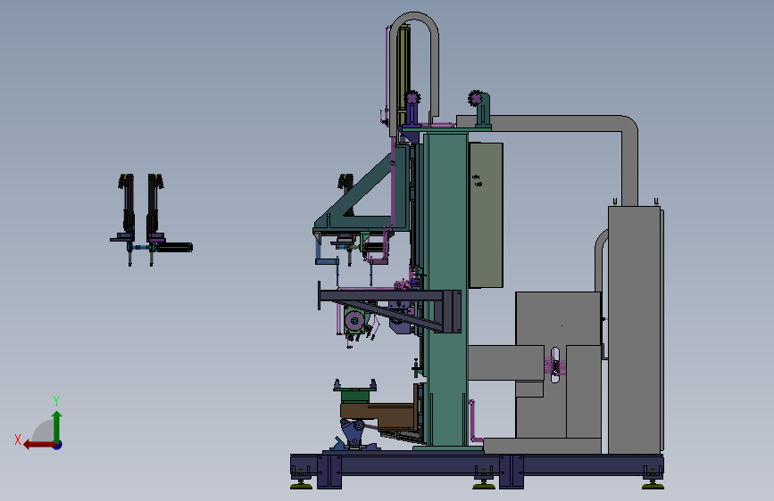Select the brown block on the lower fixture
The height and width of the screenshot is (501, 774).
pyautogui.click(x=379, y=416)
